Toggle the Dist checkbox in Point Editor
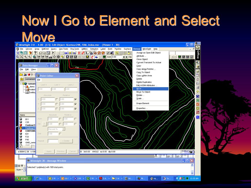 (x=60, y=134)
